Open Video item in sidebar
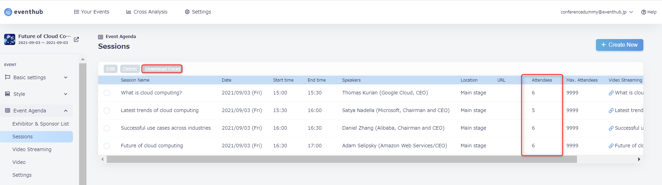The image size is (662, 185). point(19,162)
